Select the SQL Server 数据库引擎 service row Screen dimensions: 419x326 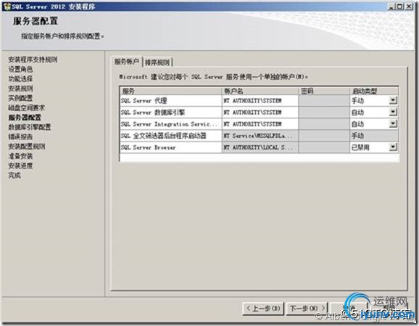(259, 112)
